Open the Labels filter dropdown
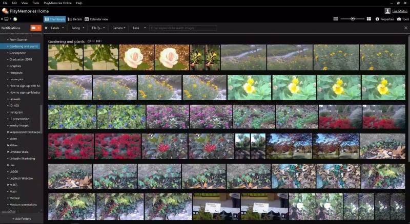This screenshot has width=410, height=224. (55, 28)
